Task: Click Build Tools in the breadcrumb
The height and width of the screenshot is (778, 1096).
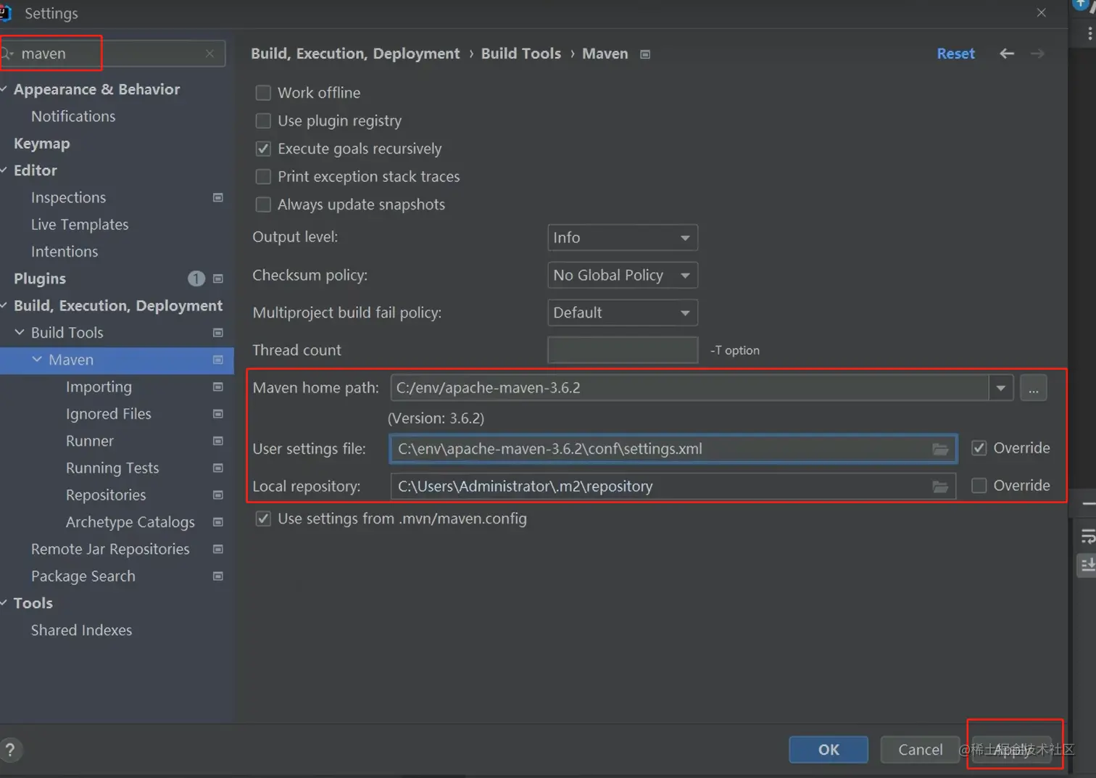Action: tap(521, 54)
